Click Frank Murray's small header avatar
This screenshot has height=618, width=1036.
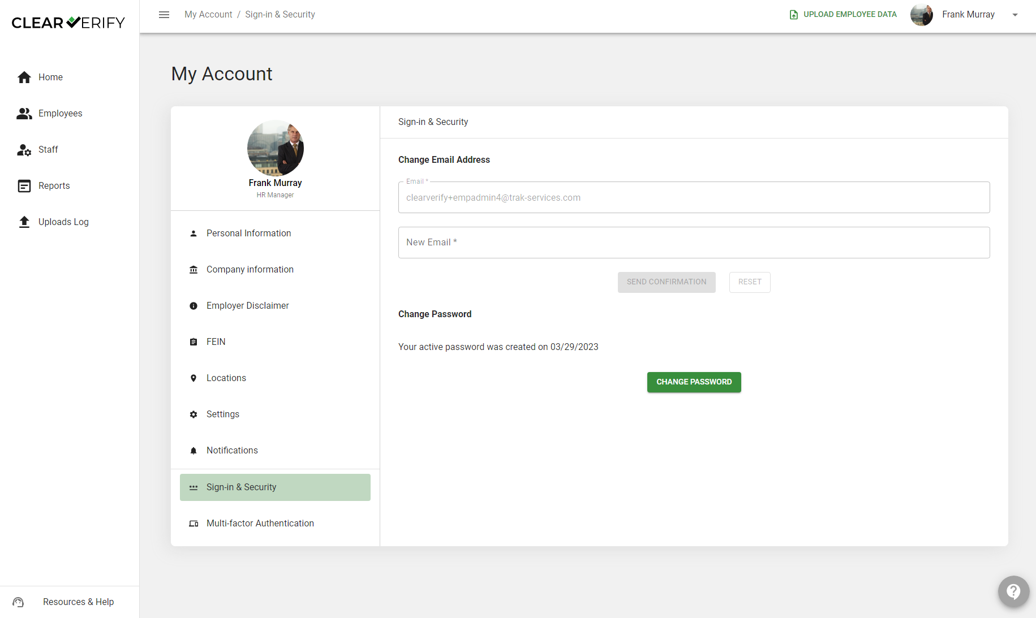922,15
